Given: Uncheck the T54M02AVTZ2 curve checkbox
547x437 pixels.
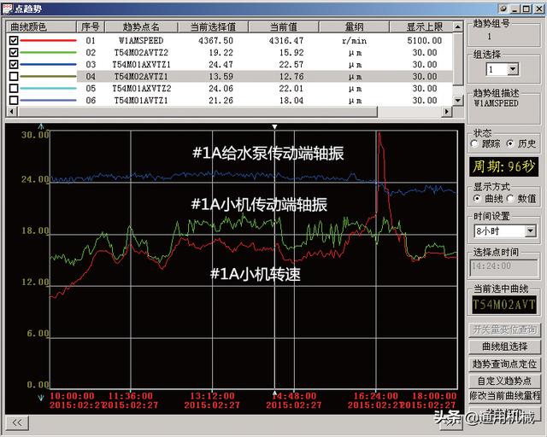Looking at the screenshot, I should (x=13, y=51).
